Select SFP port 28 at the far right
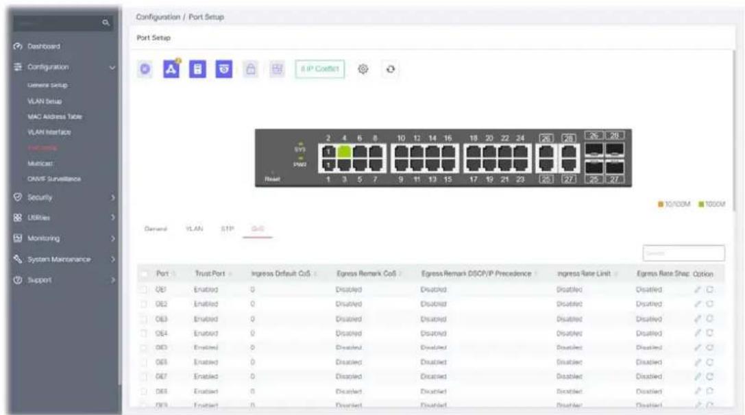 click(x=614, y=149)
